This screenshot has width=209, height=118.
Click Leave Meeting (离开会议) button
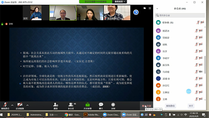147,106
